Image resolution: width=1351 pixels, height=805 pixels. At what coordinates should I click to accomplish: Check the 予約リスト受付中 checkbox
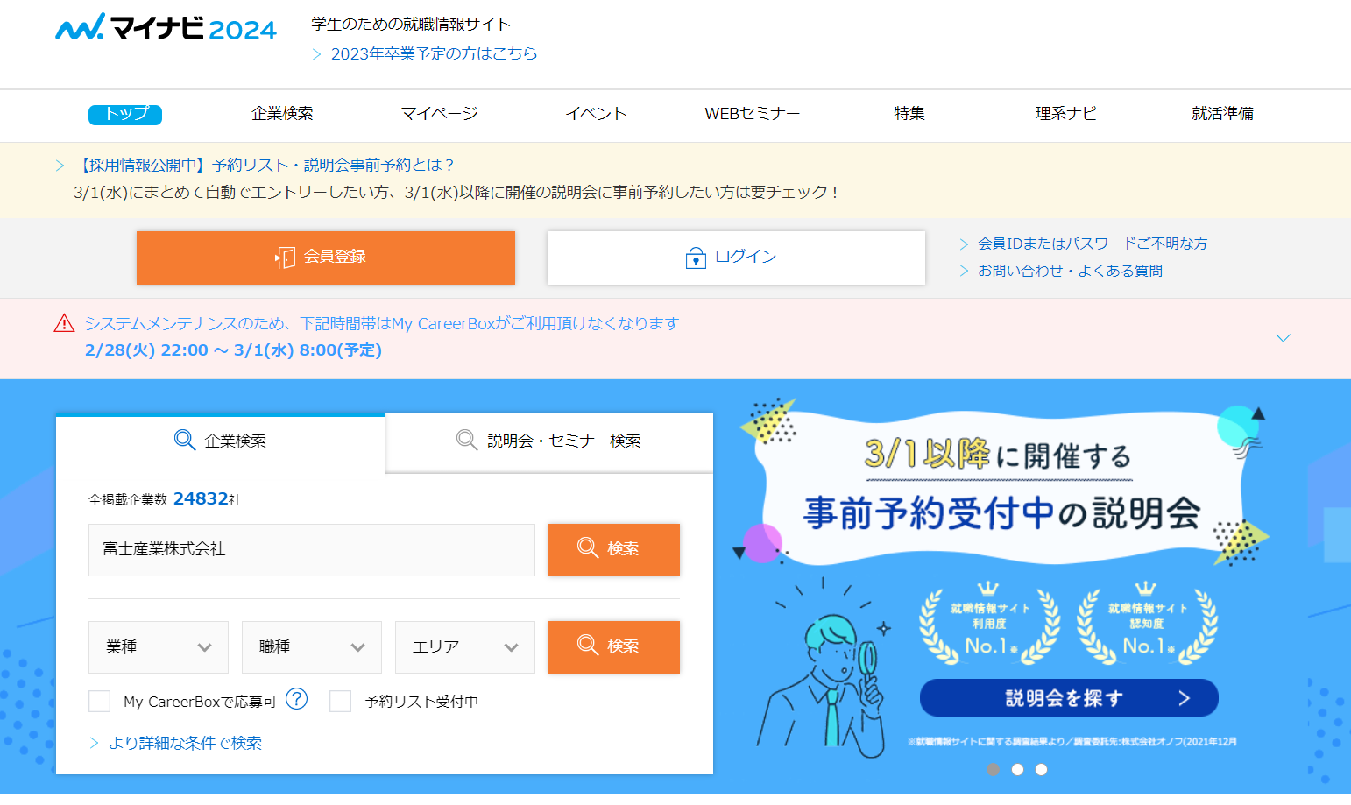click(x=341, y=701)
